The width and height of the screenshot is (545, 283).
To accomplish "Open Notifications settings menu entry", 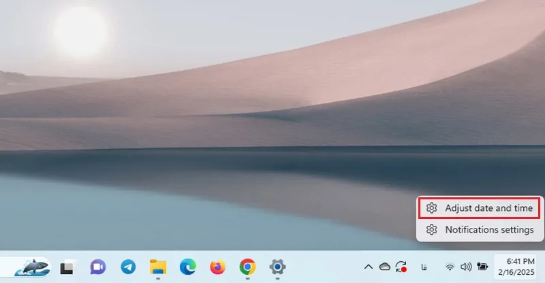I will point(480,229).
